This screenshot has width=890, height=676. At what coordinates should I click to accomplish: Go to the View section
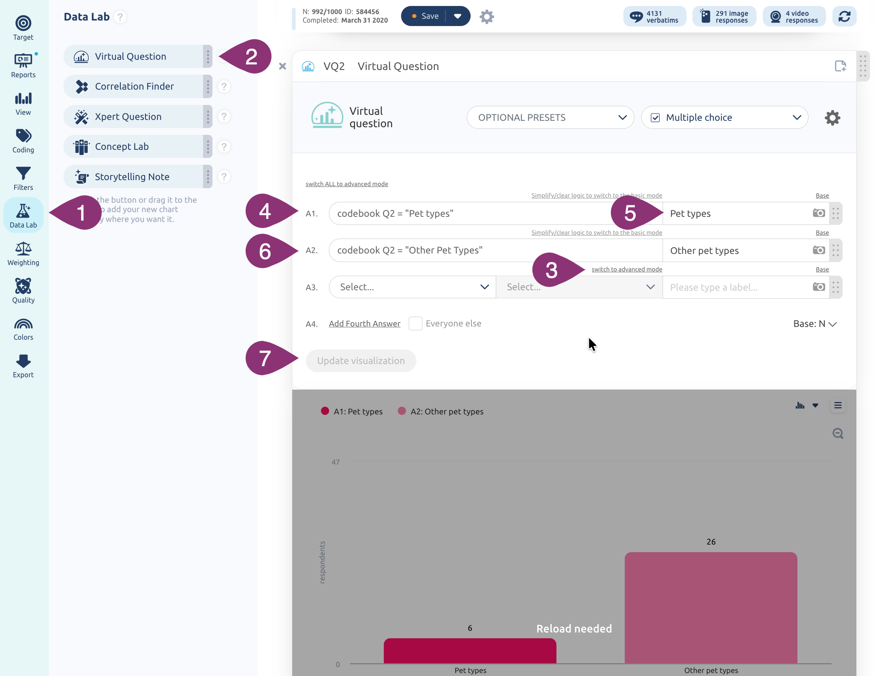(x=23, y=104)
